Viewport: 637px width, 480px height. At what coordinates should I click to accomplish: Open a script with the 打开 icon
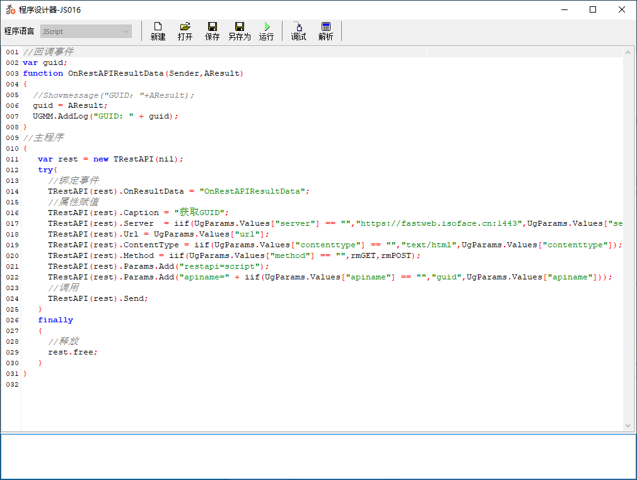[185, 32]
